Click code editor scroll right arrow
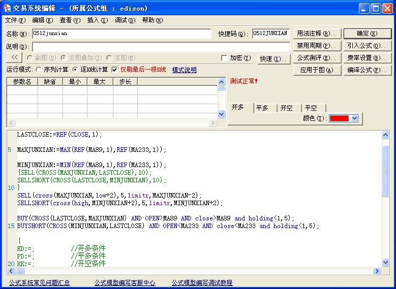This screenshot has width=396, height=289. coord(377,271)
